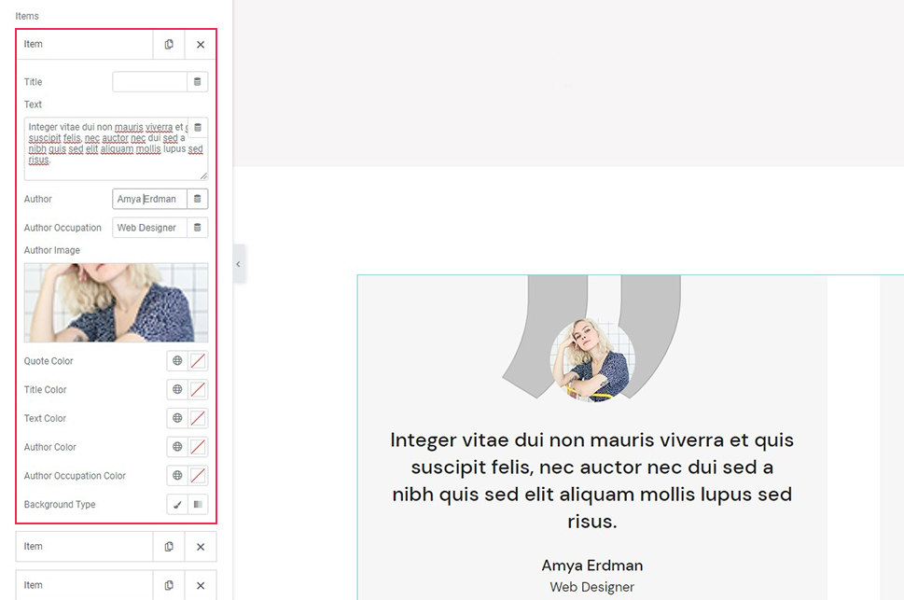
Task: Remove the first expanded Item
Action: click(200, 45)
